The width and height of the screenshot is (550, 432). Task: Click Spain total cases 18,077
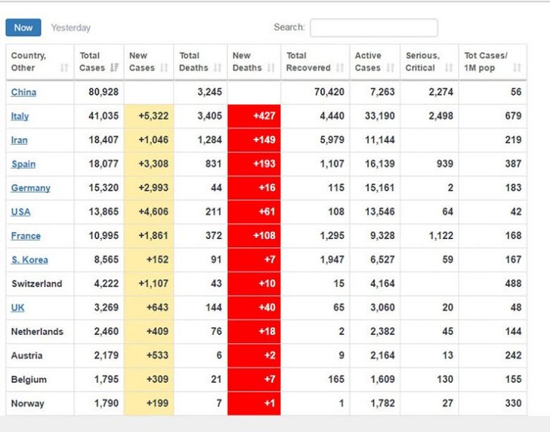104,164
